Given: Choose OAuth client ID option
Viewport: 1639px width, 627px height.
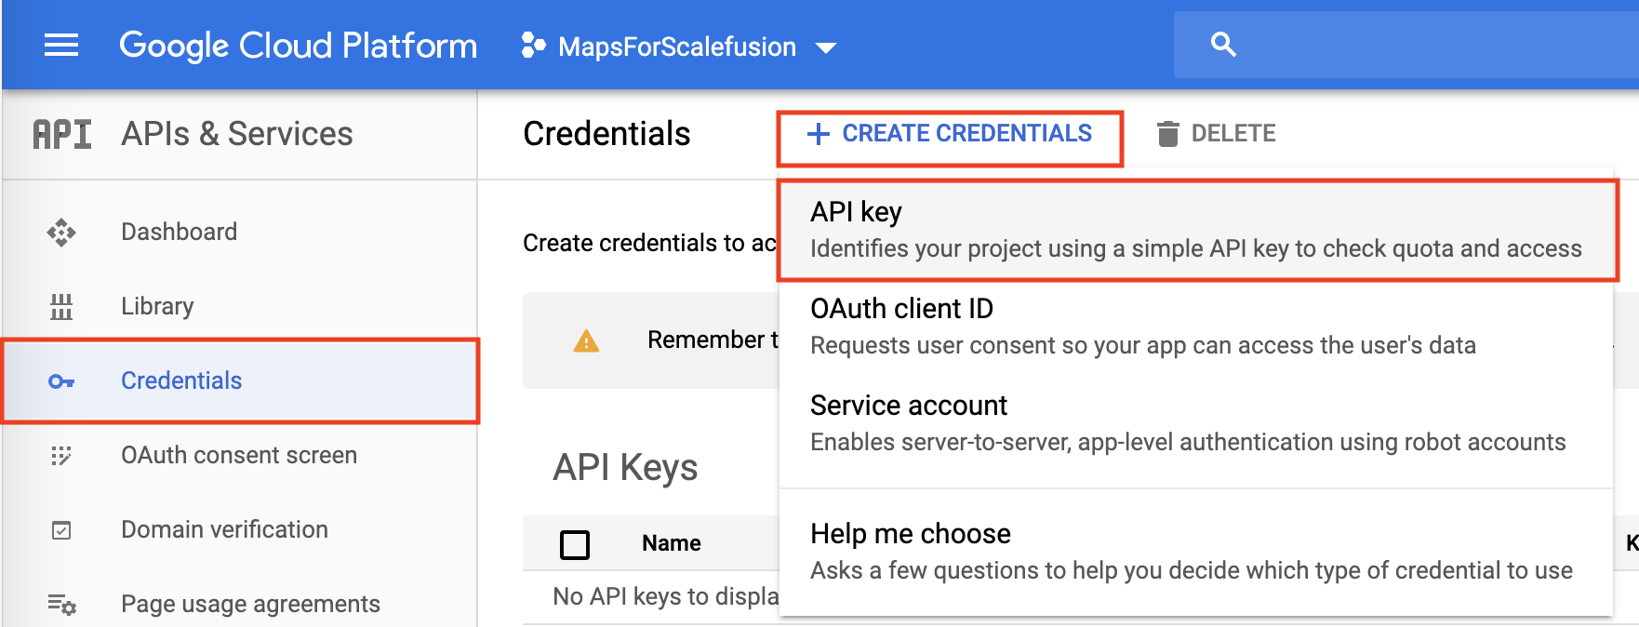Looking at the screenshot, I should (1196, 327).
